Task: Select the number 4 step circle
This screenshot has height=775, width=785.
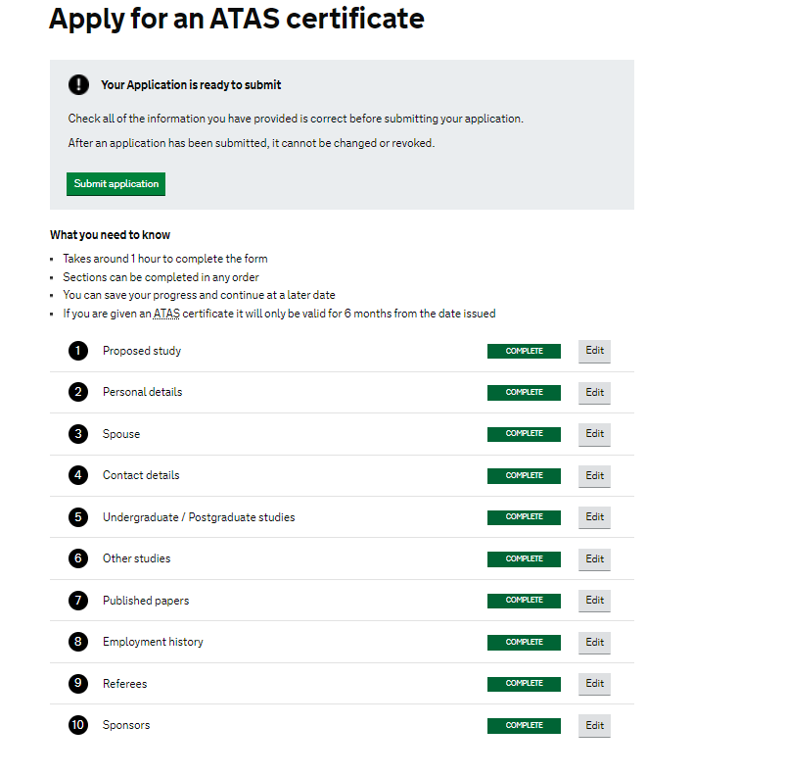Action: 78,475
